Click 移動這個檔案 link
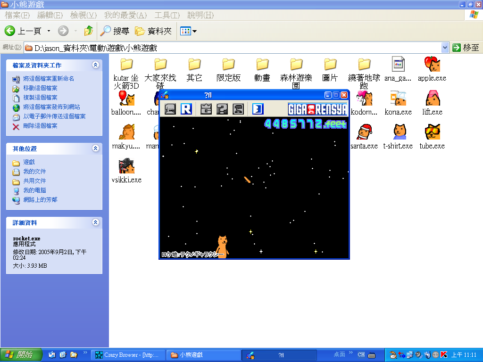Screen dimensions: 483x362 click(x=41, y=88)
